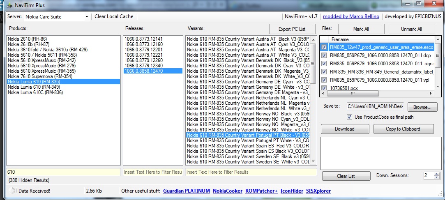Image resolution: width=445 pixels, height=200 pixels.
Task: Uncheck the RM-835_RM-836_RM-849_General_datamatrix_label file
Action: (x=324, y=72)
